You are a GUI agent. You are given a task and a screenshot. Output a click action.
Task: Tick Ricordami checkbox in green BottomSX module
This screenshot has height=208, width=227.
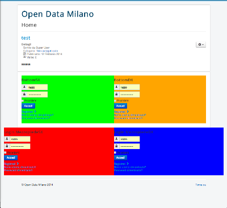tap(23, 101)
